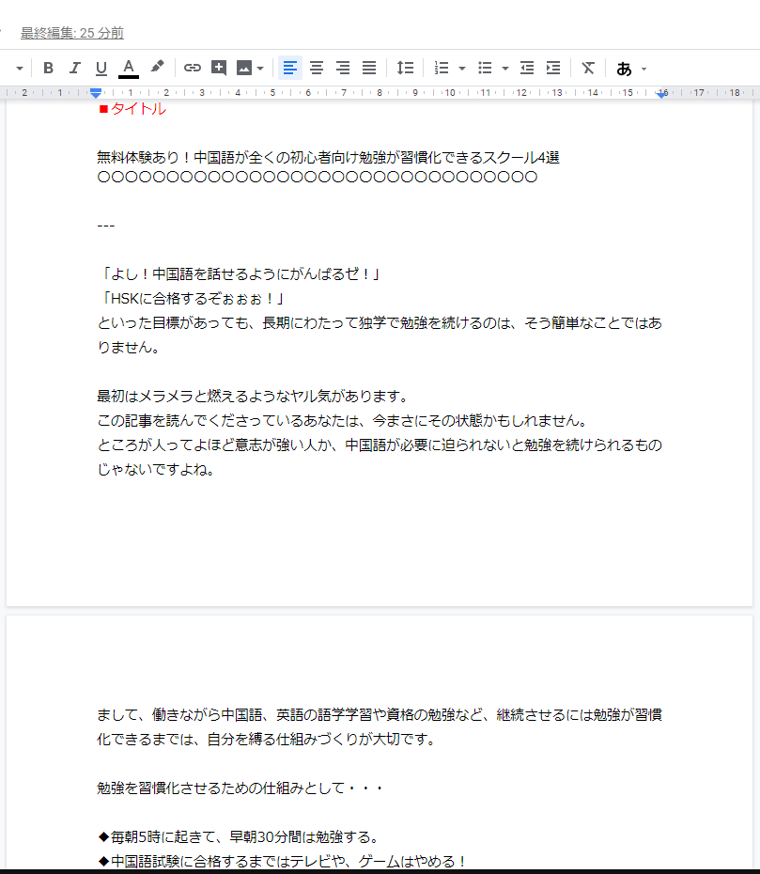Open the 最終編集: 25 分前 history link
This screenshot has height=874, width=760.
tap(72, 33)
